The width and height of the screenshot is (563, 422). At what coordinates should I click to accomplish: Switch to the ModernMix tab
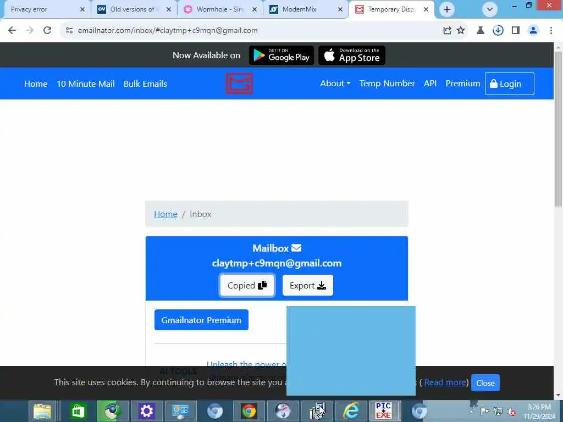pyautogui.click(x=306, y=9)
